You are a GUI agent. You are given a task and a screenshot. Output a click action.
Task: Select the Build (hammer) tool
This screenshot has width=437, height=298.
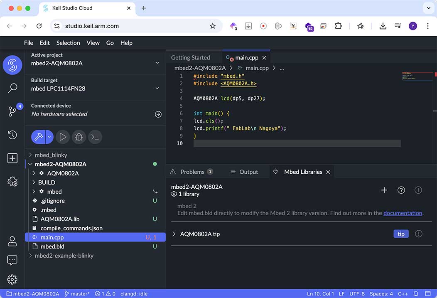click(39, 137)
